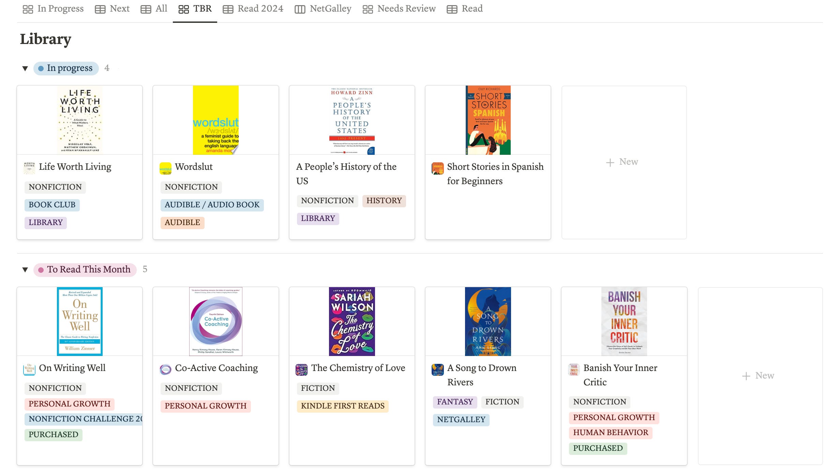Click PERSONAL GROWTH tag on Co-Active Coaching
The width and height of the screenshot is (838, 474).
click(x=206, y=406)
